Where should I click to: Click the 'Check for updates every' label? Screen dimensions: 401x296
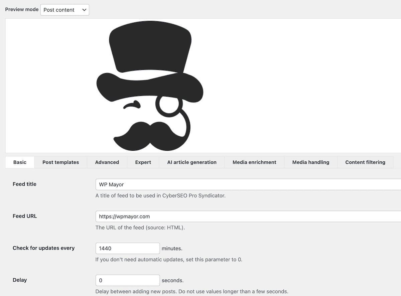43,248
